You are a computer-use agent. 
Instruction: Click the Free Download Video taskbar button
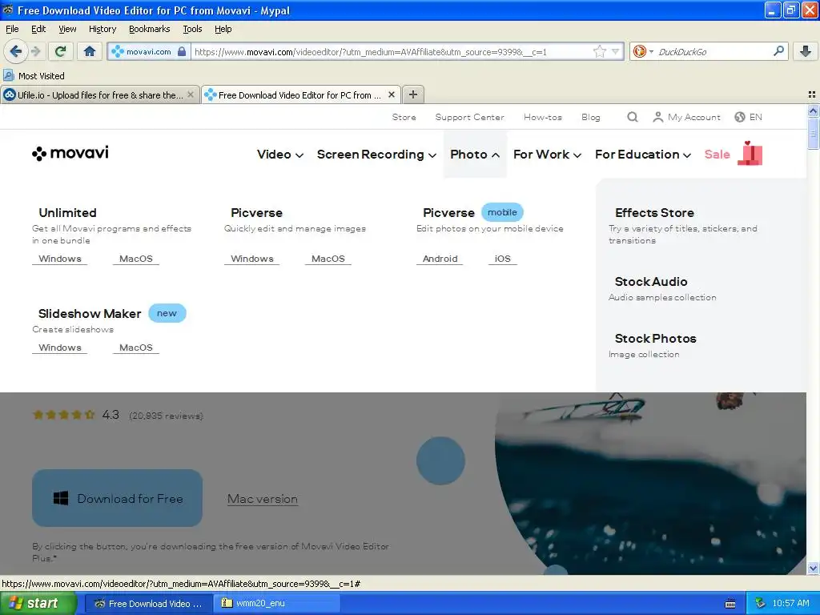[148, 603]
